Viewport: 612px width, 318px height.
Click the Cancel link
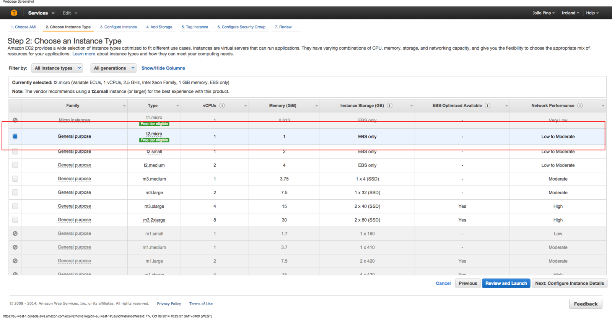pyautogui.click(x=443, y=283)
